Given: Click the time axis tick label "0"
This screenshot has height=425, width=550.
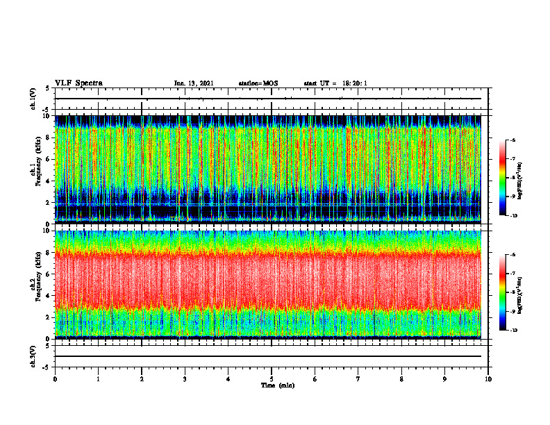Looking at the screenshot, I should click(55, 379).
